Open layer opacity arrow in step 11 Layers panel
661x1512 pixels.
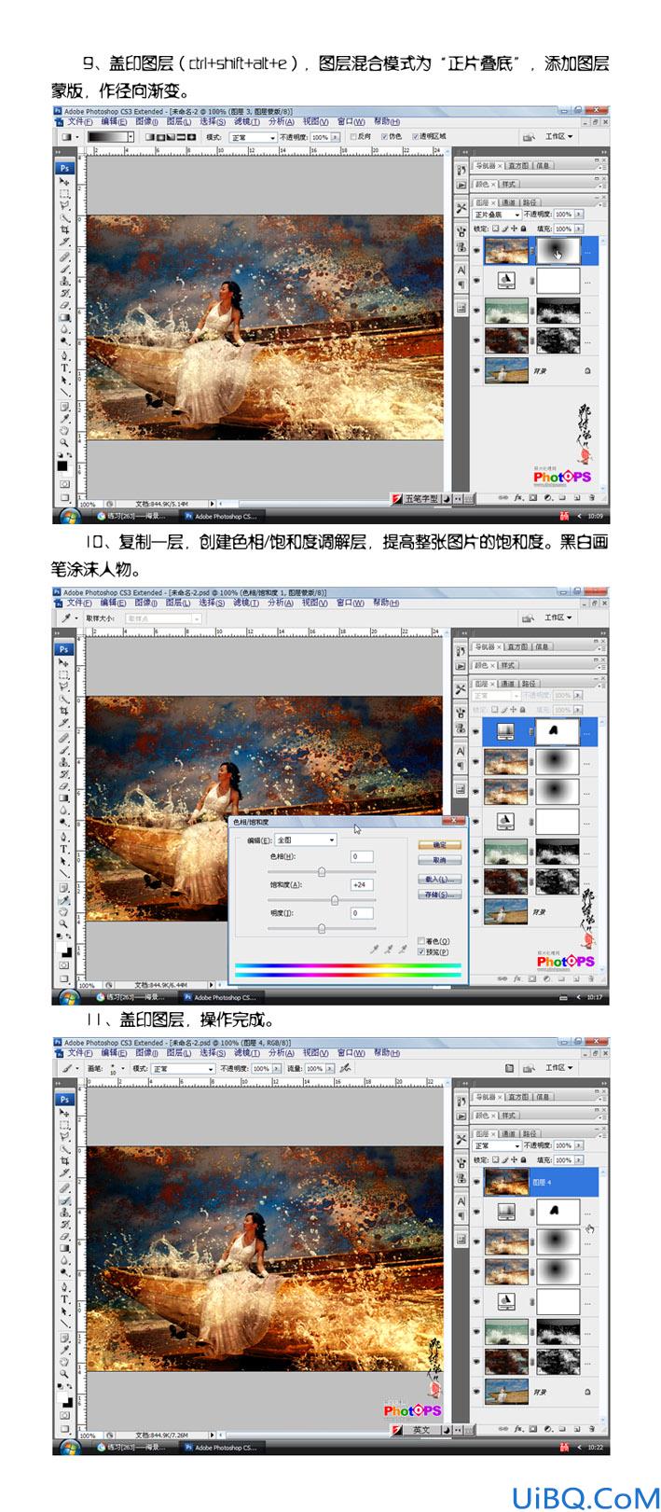click(x=579, y=1145)
